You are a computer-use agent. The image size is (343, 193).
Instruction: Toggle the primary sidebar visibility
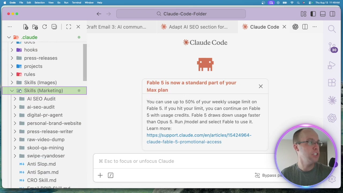point(313,14)
